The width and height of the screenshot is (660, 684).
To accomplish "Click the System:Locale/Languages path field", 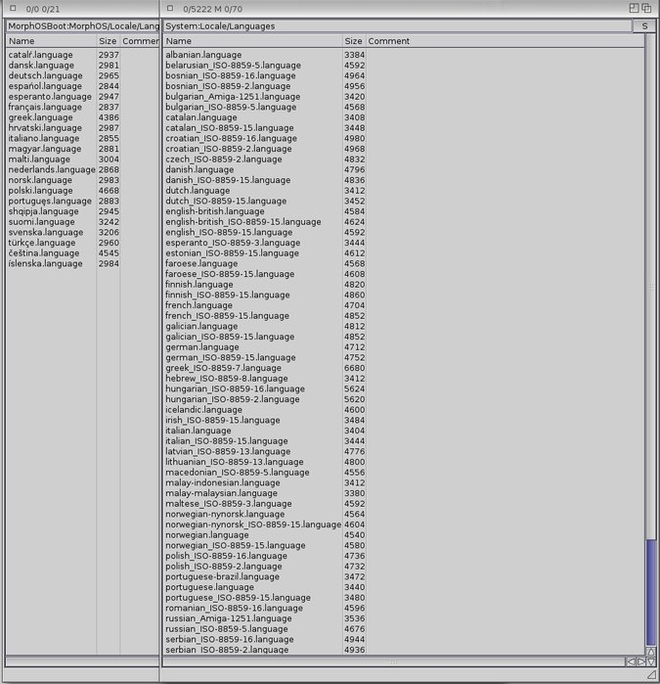I will (x=397, y=26).
